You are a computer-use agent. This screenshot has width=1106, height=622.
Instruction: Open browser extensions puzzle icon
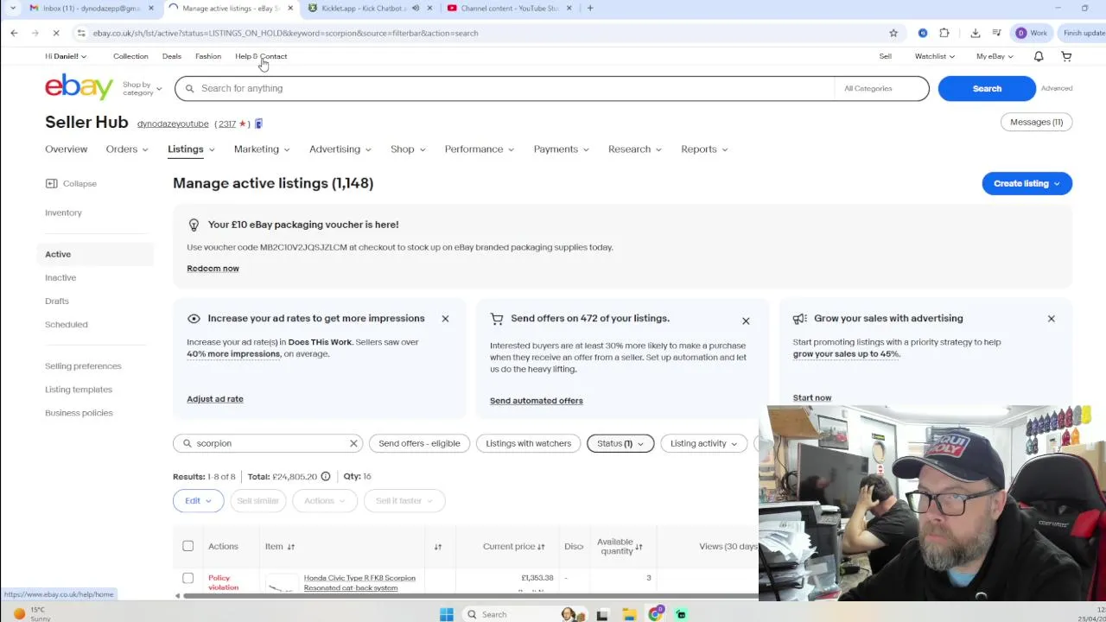click(x=944, y=33)
